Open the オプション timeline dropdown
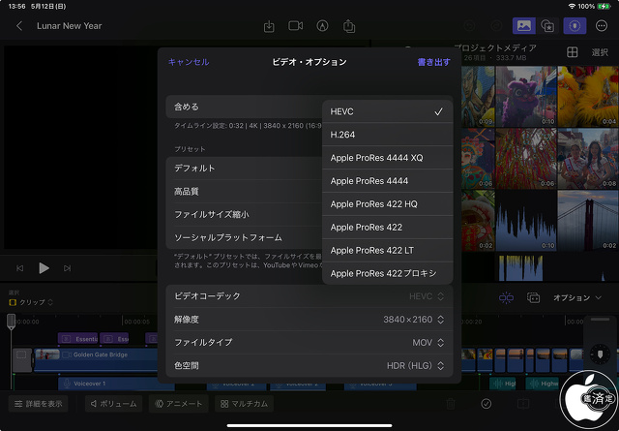This screenshot has height=431, width=619. click(576, 297)
